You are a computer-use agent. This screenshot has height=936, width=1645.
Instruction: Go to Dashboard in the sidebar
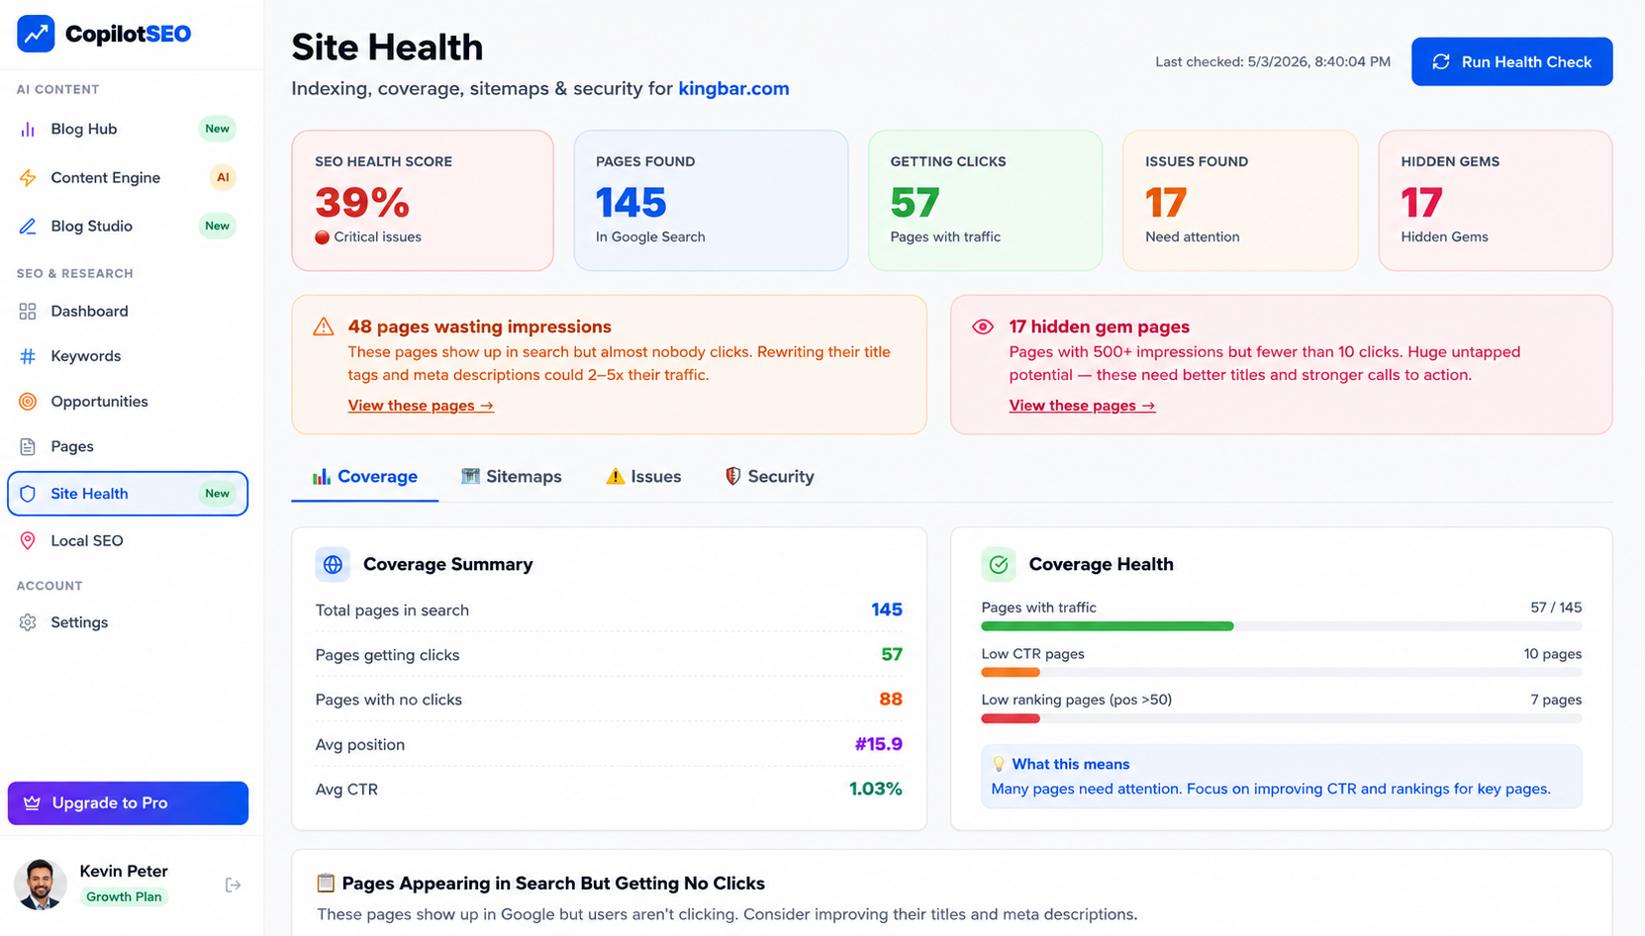point(128,312)
